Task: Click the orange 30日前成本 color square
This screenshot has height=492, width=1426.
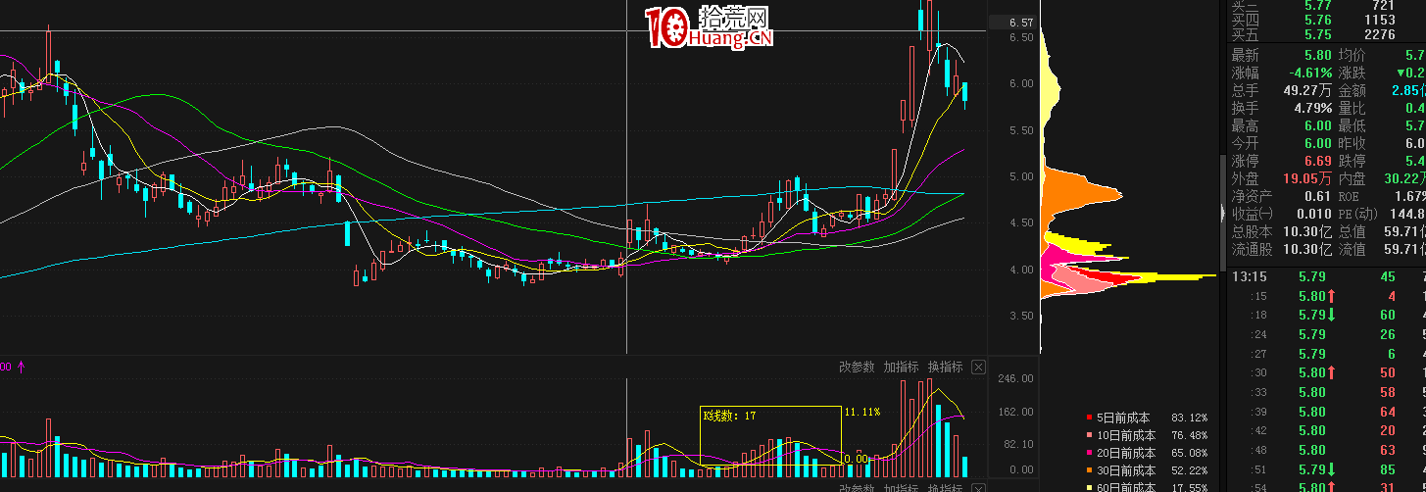Action: pyautogui.click(x=1088, y=469)
